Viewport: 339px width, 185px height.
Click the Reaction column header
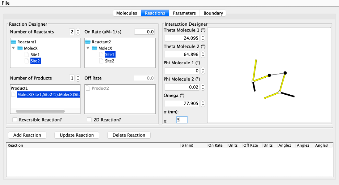[93, 145]
